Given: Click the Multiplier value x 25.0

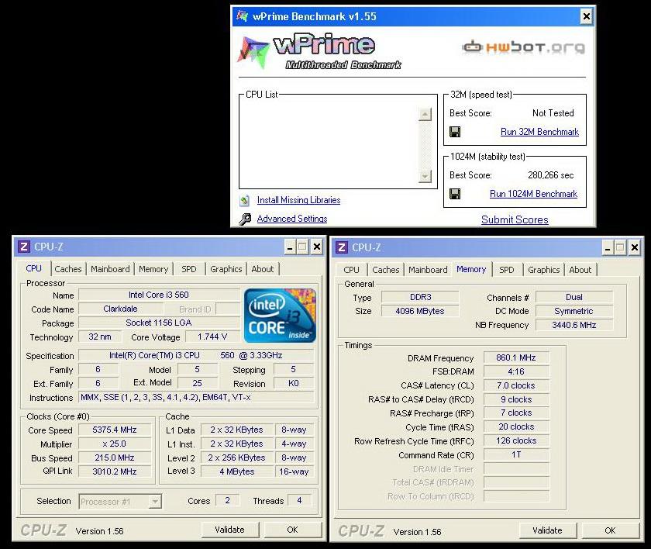Looking at the screenshot, I should (115, 444).
